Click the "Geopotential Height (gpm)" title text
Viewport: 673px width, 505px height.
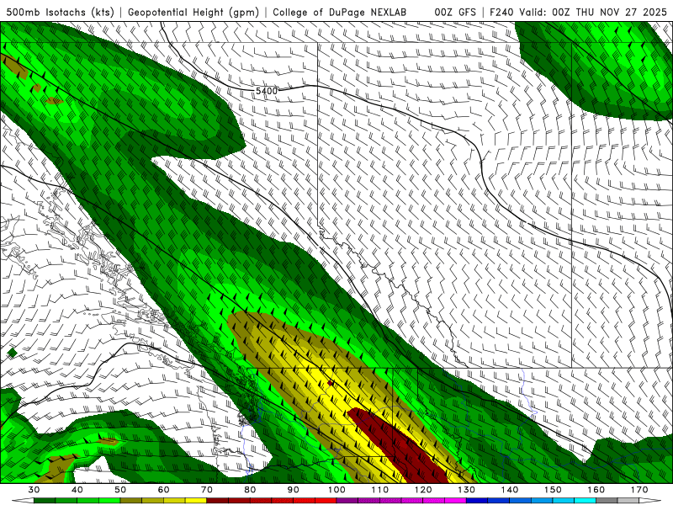pos(193,13)
